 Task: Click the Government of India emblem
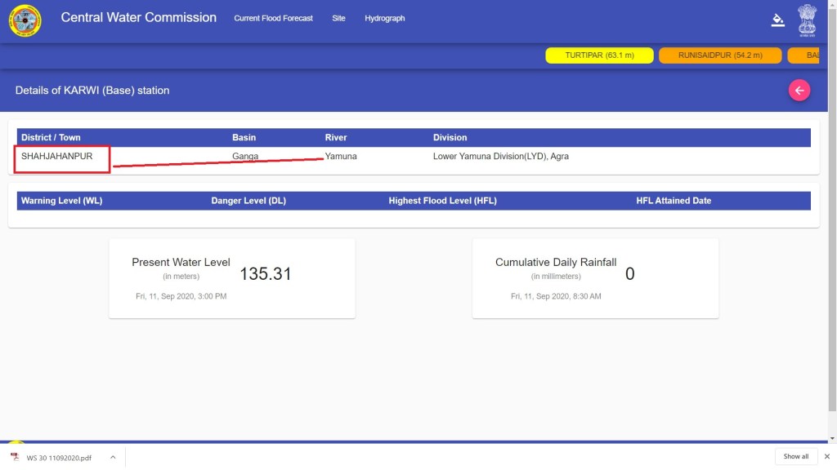tap(807, 20)
